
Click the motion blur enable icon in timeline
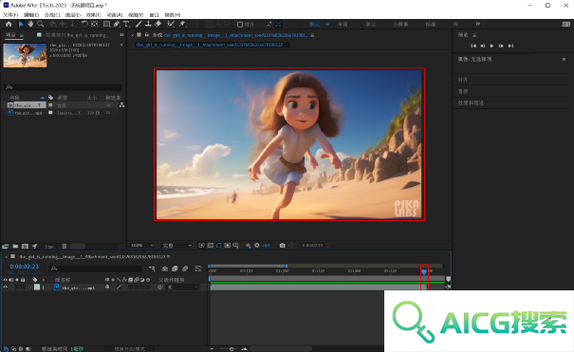(185, 269)
